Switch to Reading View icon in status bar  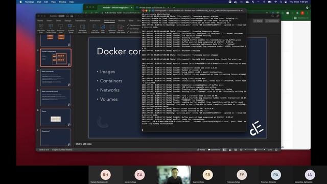236,150
